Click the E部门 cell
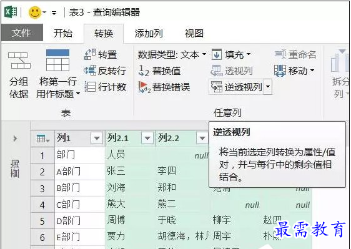This screenshot has width=351, height=249. click(x=80, y=237)
